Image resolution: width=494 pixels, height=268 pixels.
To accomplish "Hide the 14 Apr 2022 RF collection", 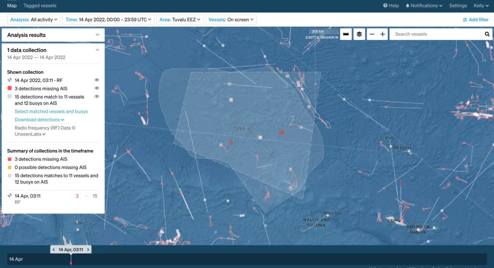I will (97, 80).
